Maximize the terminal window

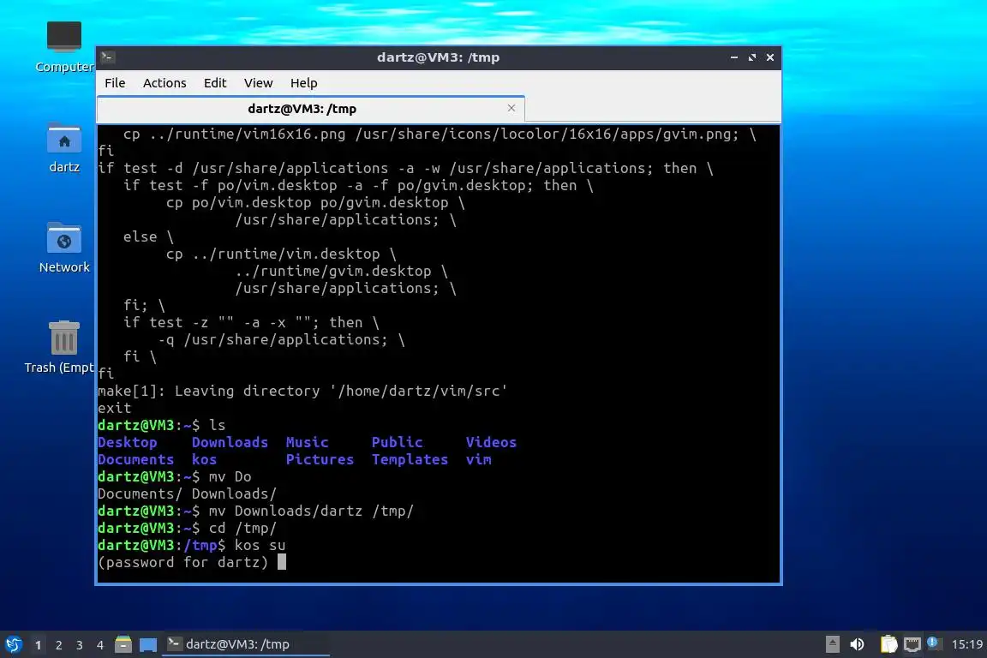pyautogui.click(x=752, y=57)
